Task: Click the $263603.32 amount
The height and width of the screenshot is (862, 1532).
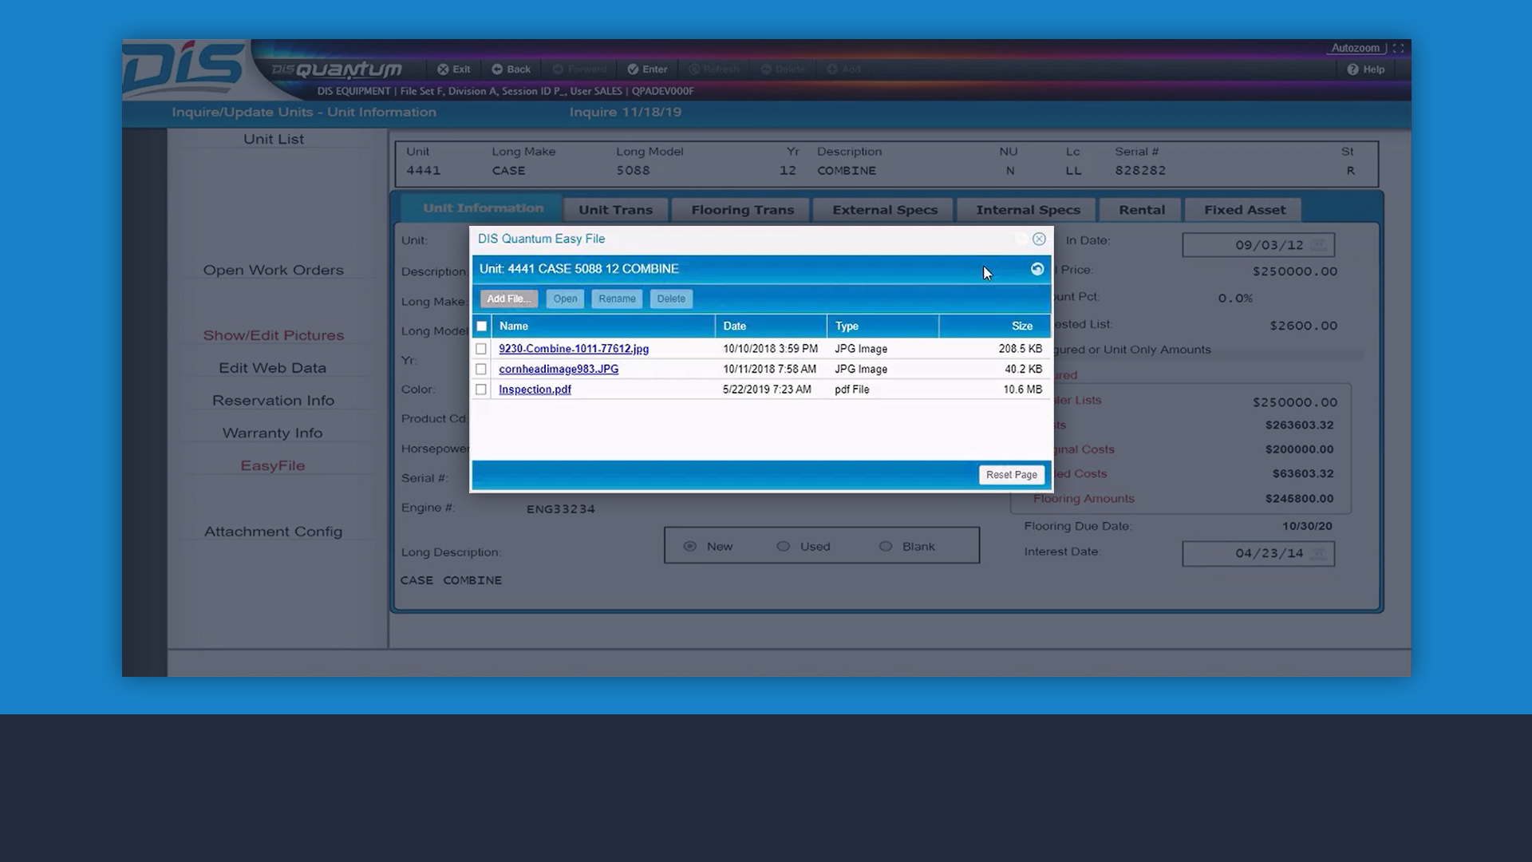Action: point(1299,425)
